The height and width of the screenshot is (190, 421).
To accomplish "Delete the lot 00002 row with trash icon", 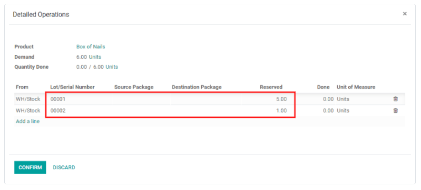I will [395, 111].
